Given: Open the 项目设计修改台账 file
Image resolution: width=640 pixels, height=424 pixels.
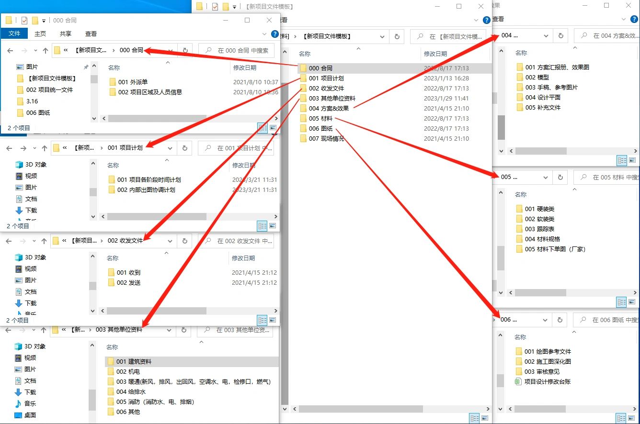Looking at the screenshot, I should [x=547, y=381].
